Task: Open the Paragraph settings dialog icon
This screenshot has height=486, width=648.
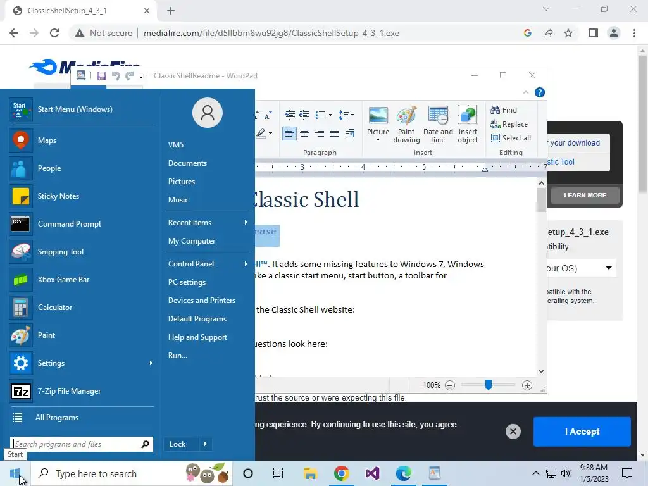Action: [x=350, y=134]
